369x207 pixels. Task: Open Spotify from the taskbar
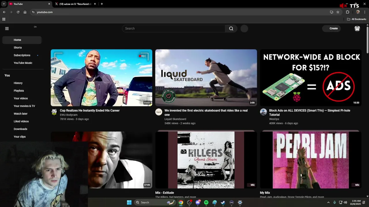[206, 202]
